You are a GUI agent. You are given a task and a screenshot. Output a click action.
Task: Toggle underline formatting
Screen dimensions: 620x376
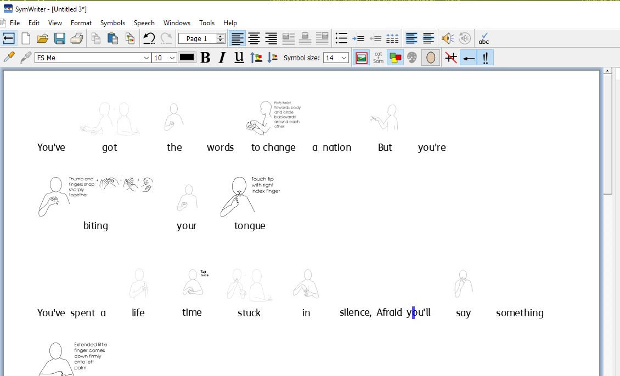point(239,58)
